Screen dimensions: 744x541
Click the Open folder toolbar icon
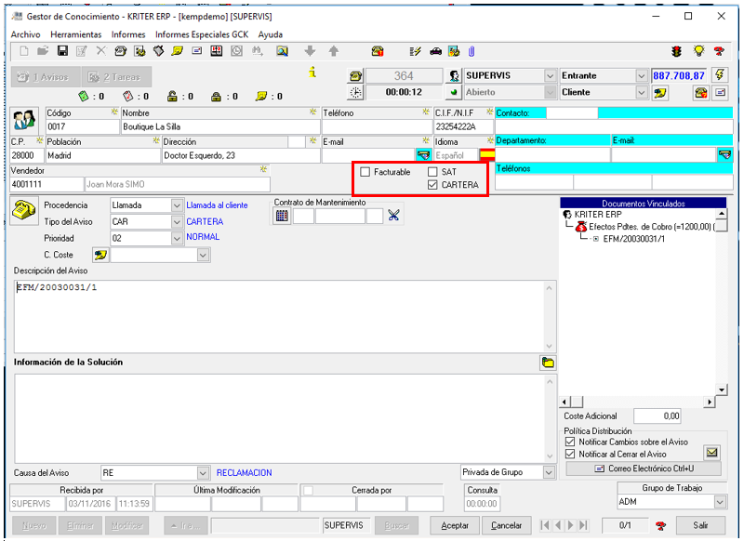tap(43, 51)
